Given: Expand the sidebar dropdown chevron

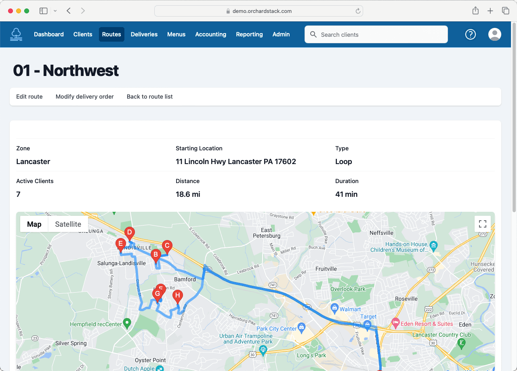Looking at the screenshot, I should click(x=55, y=11).
